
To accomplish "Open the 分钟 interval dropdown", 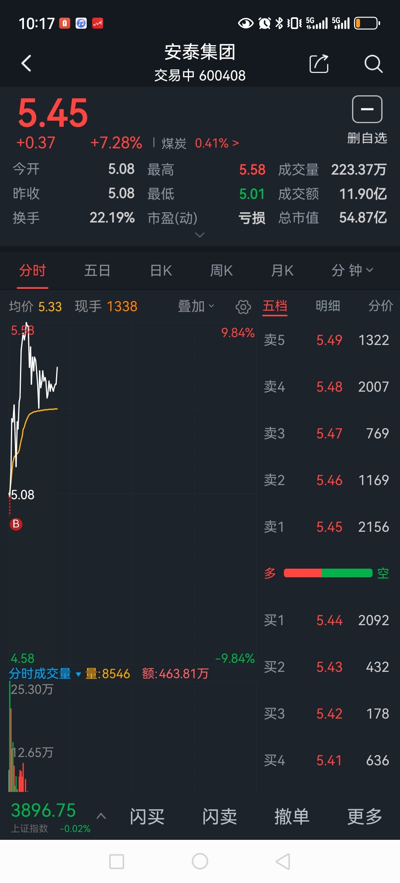I will point(352,270).
